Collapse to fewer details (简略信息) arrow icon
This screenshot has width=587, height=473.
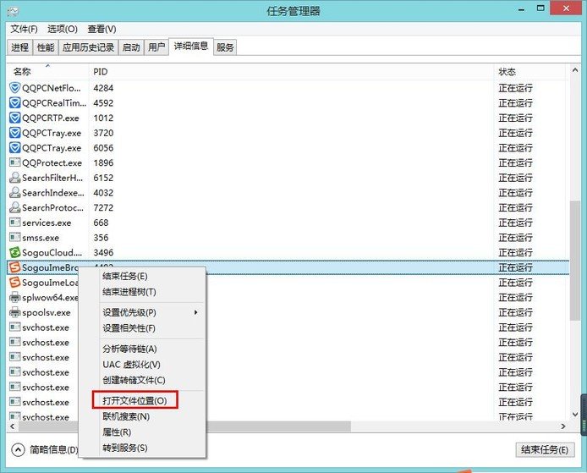tap(18, 450)
